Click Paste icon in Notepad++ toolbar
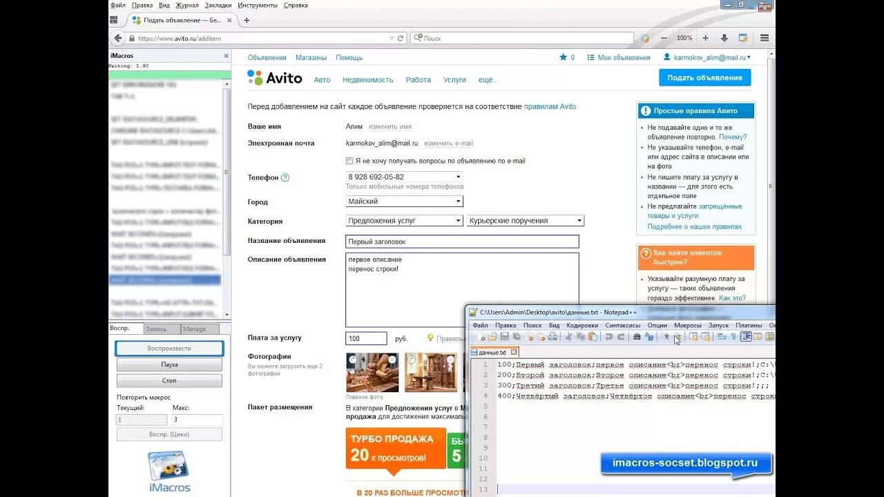Screen dimensions: 884x497 tap(593, 337)
